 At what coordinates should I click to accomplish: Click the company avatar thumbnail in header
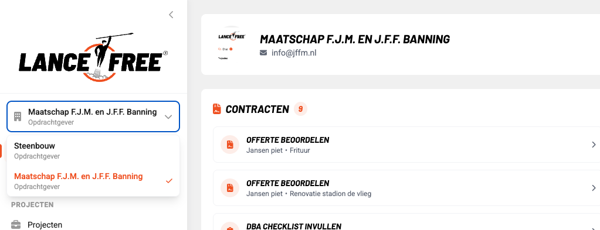tap(232, 44)
